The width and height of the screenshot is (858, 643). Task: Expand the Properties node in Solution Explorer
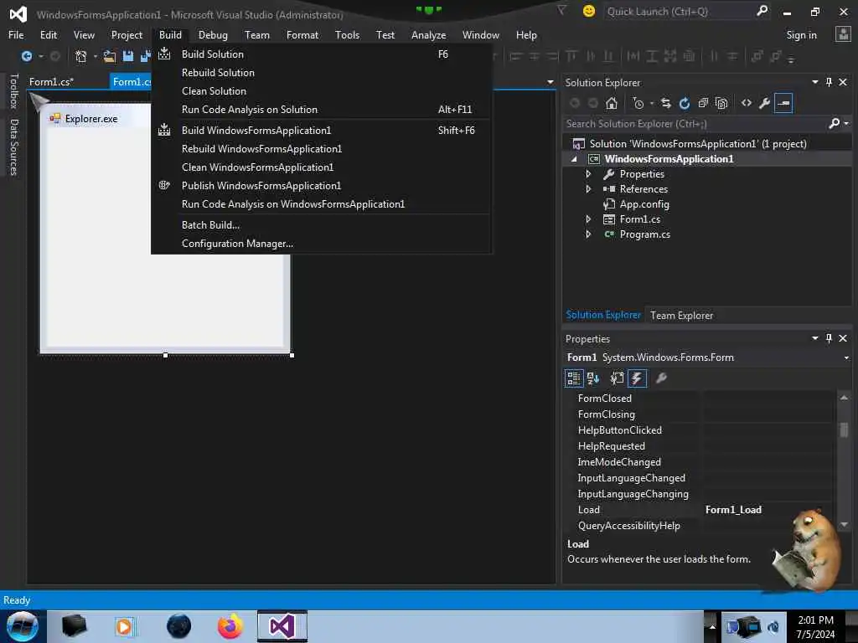click(588, 174)
